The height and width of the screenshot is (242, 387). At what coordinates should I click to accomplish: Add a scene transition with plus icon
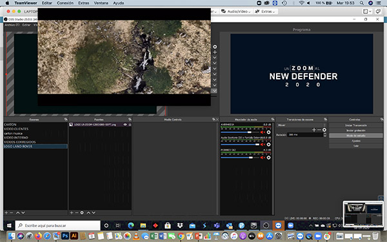click(x=314, y=130)
